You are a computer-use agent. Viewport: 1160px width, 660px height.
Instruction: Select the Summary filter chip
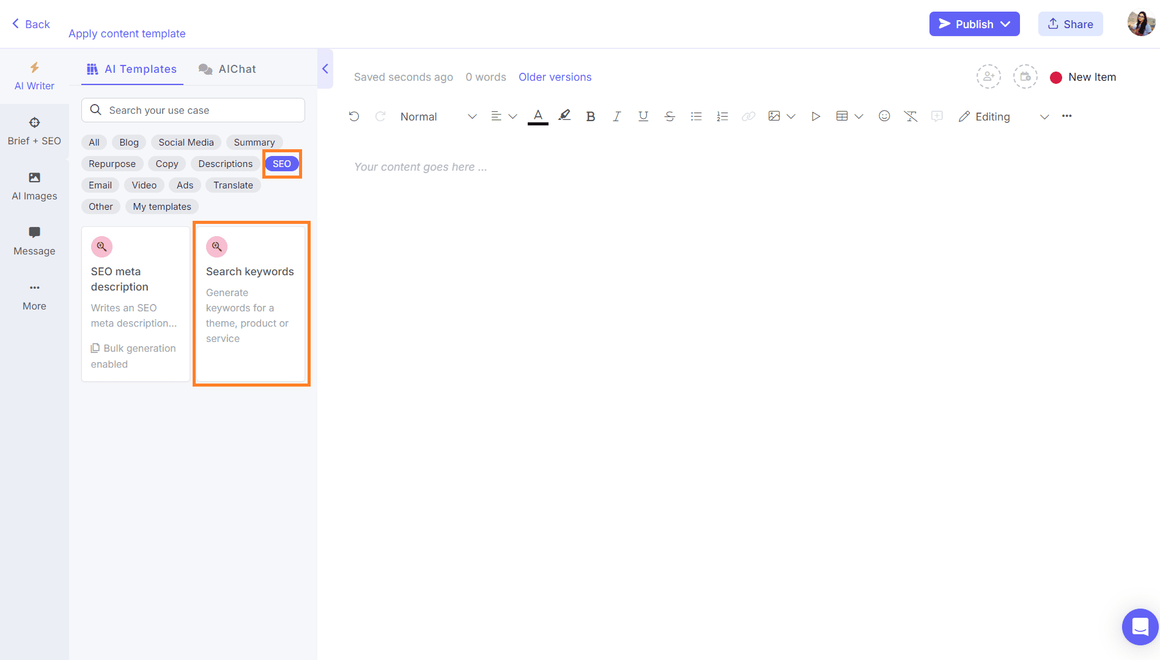point(254,143)
